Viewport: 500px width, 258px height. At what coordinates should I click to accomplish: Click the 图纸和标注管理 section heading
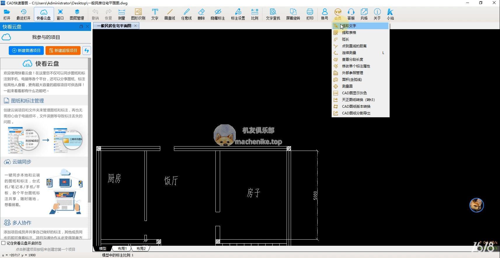27,101
